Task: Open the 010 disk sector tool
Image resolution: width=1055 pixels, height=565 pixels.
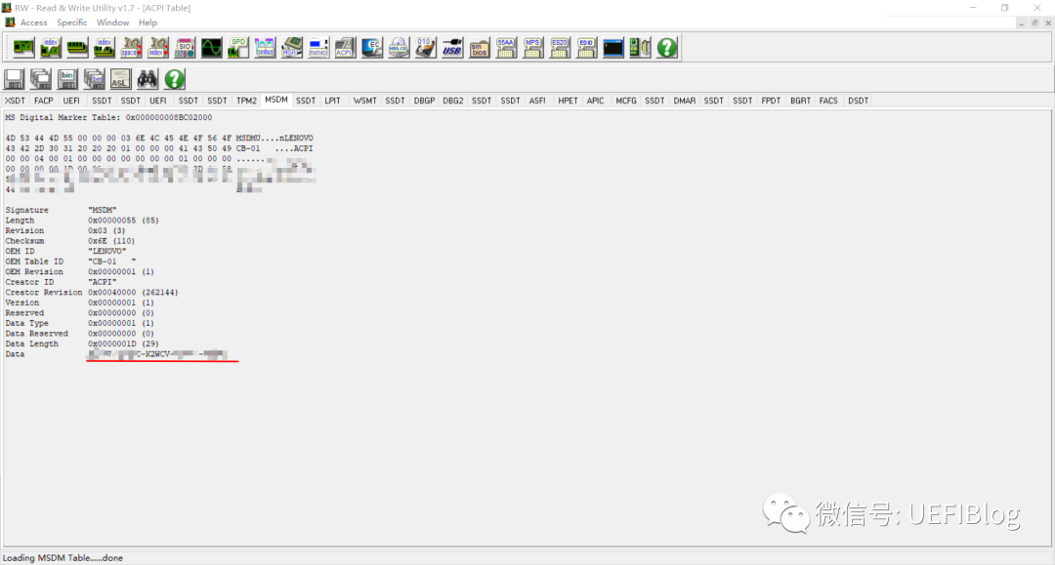Action: [425, 48]
